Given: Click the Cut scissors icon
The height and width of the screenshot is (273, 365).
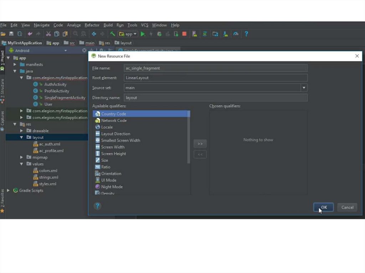Looking at the screenshot, I should point(48,34).
